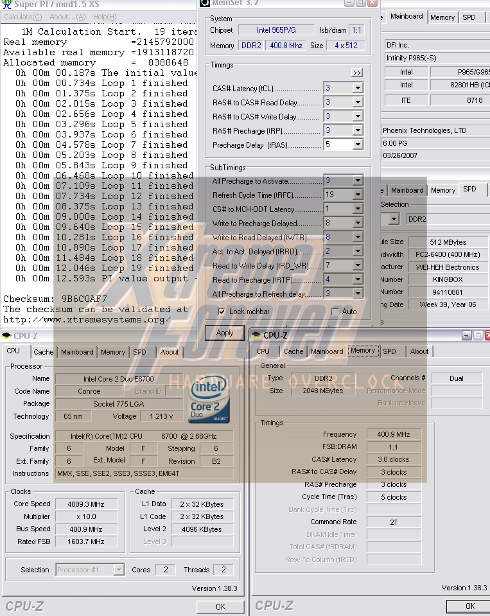Image resolution: width=490 pixels, height=616 pixels.
Task: Click the http://www.xtremesystems.org/ text
Action: [x=87, y=320]
